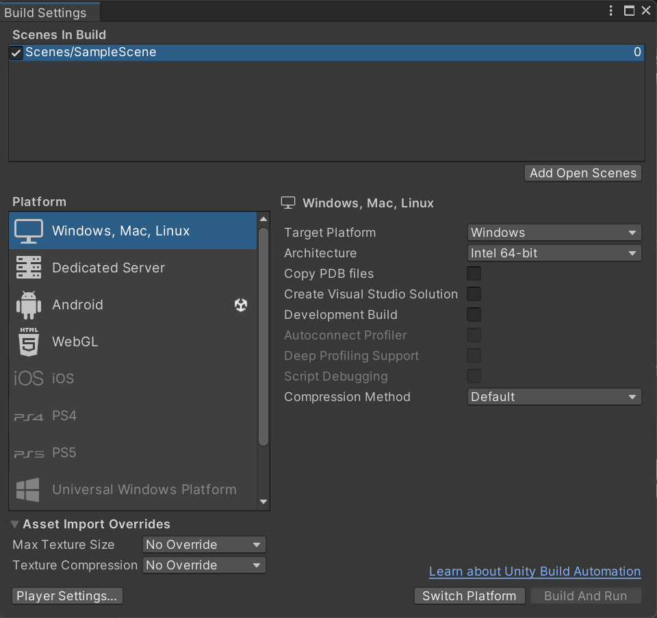Toggle Autoconnect Profiler checkbox
The width and height of the screenshot is (657, 618).
click(474, 335)
